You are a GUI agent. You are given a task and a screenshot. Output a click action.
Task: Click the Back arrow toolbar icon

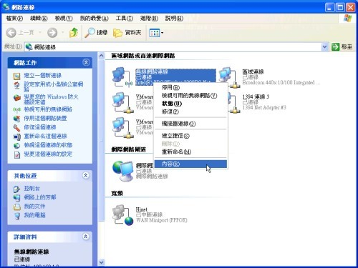[x=11, y=33]
